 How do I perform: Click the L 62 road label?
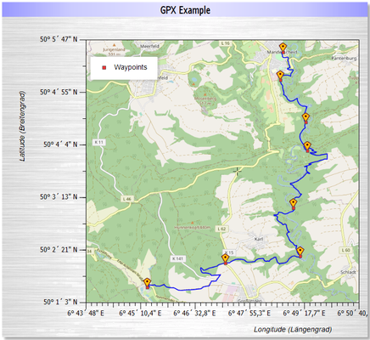point(222,229)
